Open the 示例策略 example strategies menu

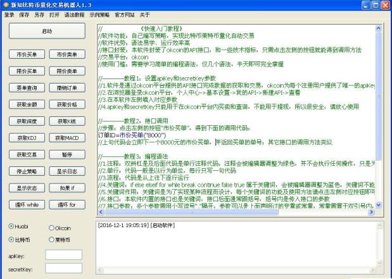pyautogui.click(x=98, y=15)
